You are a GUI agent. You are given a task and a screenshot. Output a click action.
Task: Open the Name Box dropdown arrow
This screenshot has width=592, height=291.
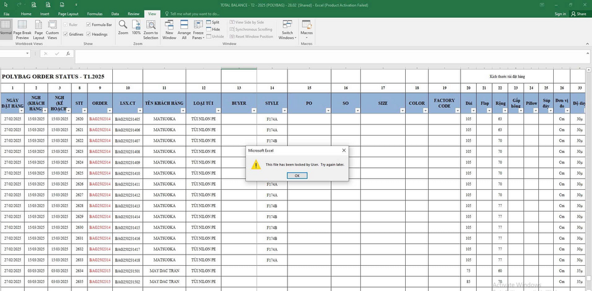coord(28,54)
